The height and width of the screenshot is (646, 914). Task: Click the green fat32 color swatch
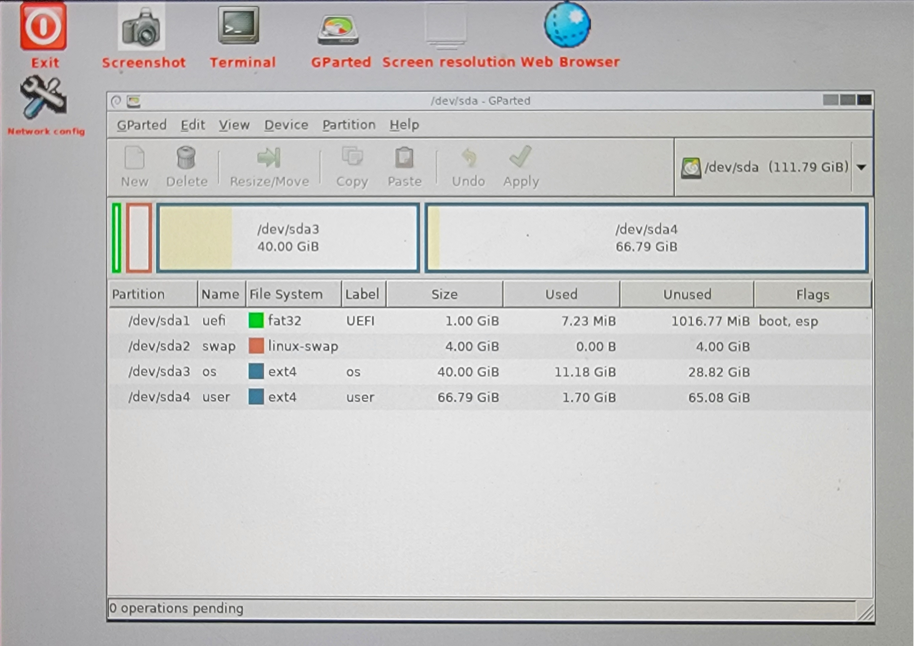click(x=256, y=320)
